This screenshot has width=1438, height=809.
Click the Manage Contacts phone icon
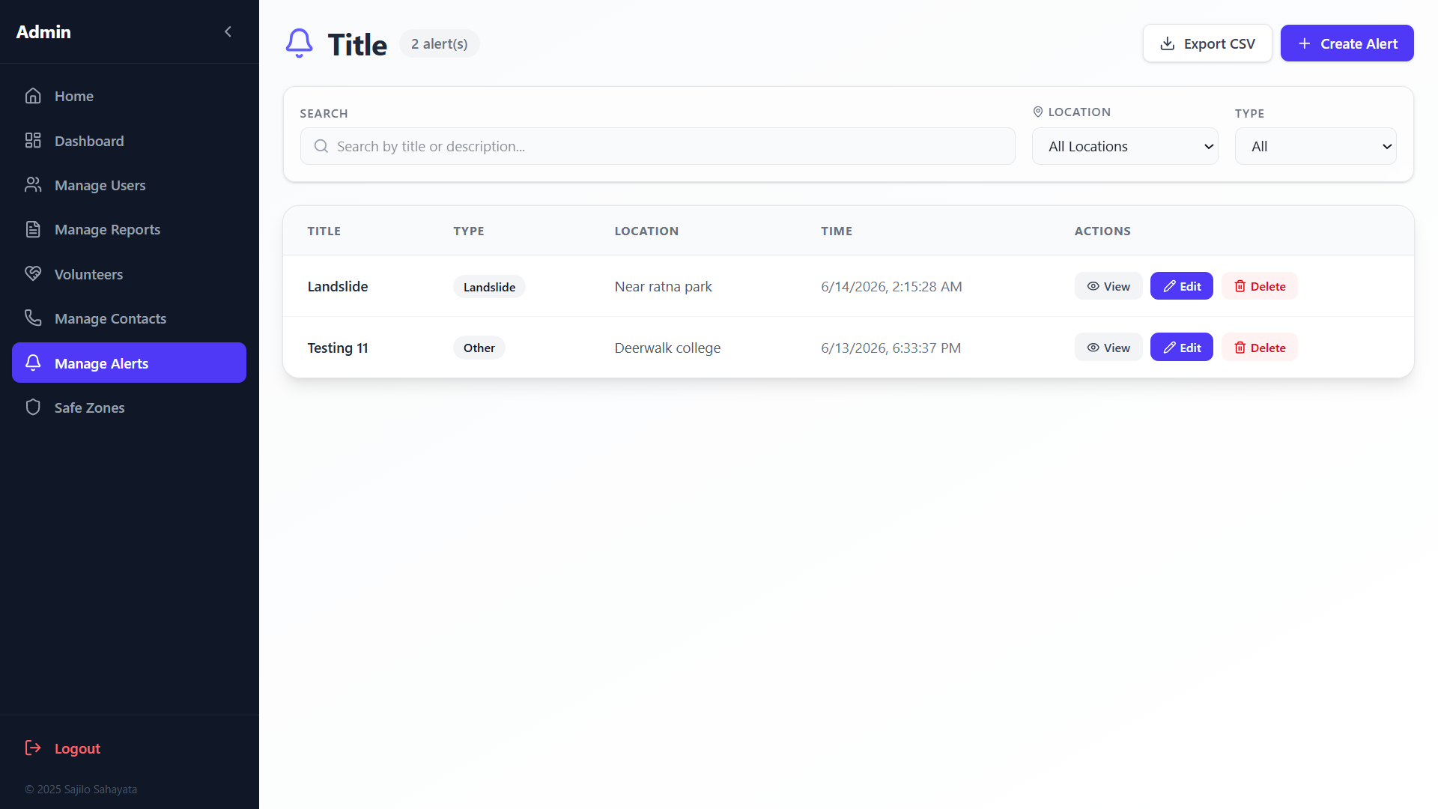(x=33, y=318)
